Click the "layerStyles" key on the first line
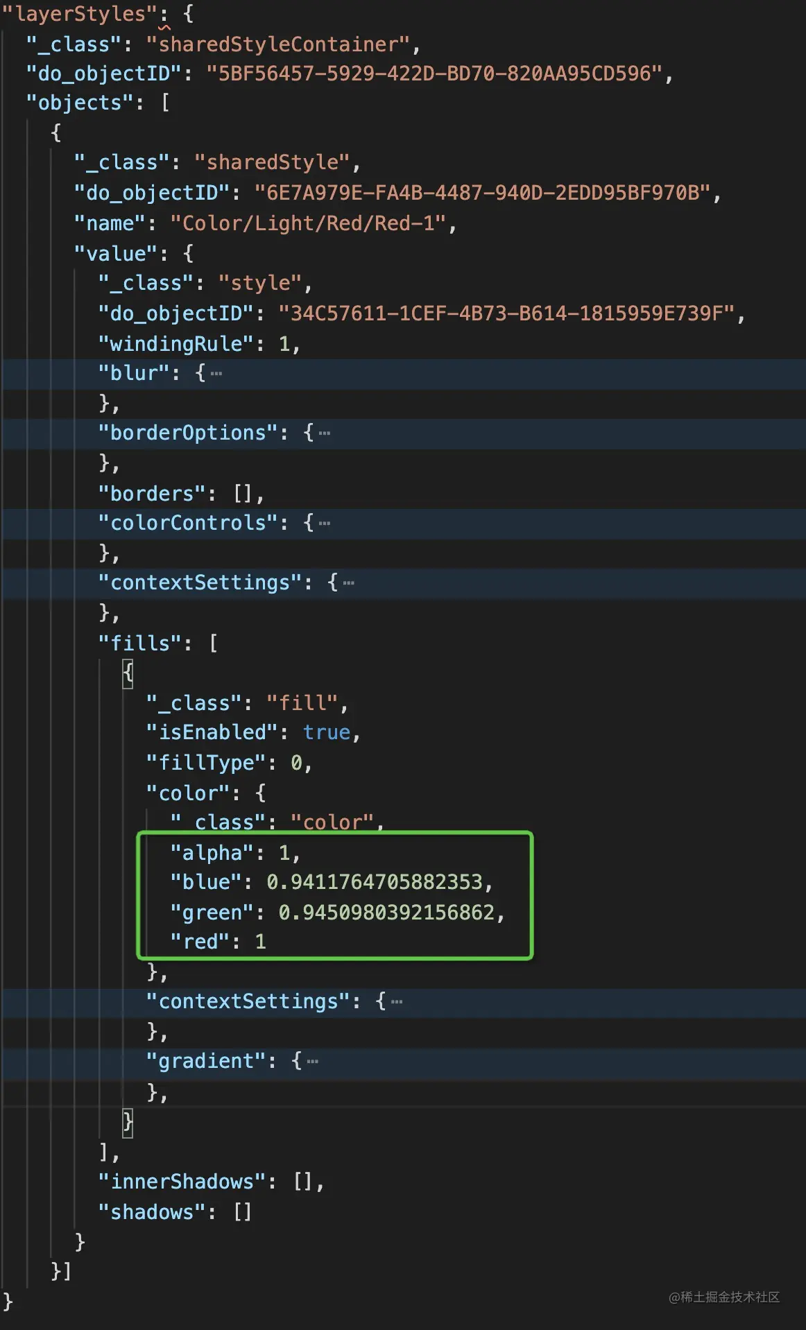This screenshot has height=1330, width=806. coord(80,14)
